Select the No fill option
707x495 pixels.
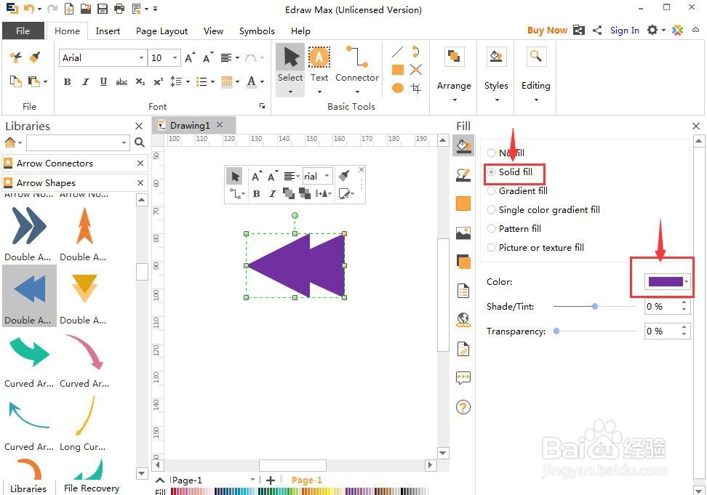pos(506,153)
